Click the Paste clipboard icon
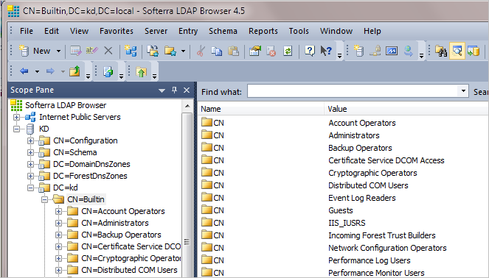The width and height of the screenshot is (489, 278). coord(233,51)
